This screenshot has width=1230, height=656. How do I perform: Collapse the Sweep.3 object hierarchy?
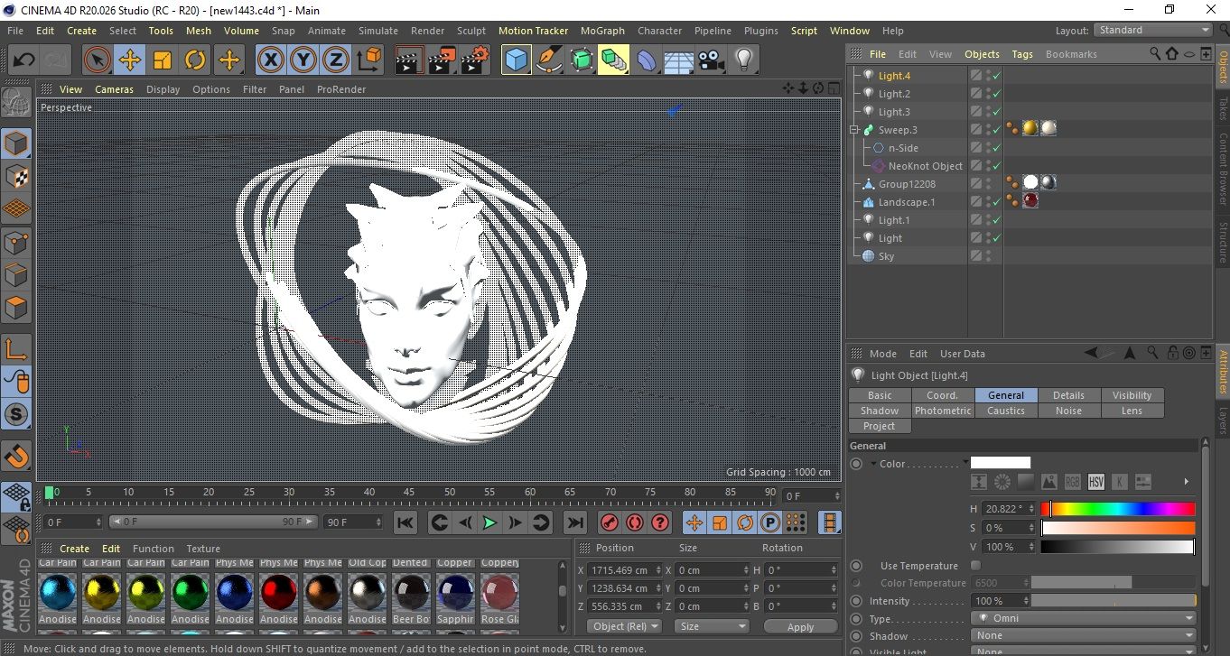pos(854,130)
